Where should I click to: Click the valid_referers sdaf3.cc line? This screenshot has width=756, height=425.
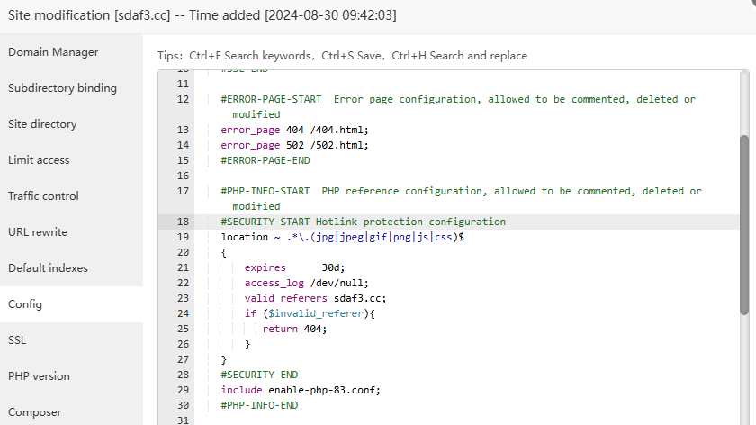(x=315, y=299)
